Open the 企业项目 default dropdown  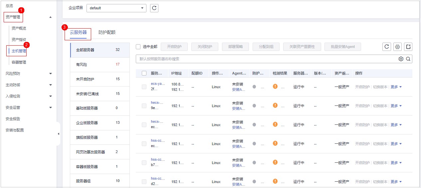coord(116,8)
